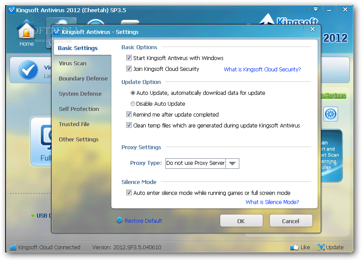Select Disable Auto Update radio option
Image resolution: width=362 pixels, height=261 pixels.
(x=133, y=104)
